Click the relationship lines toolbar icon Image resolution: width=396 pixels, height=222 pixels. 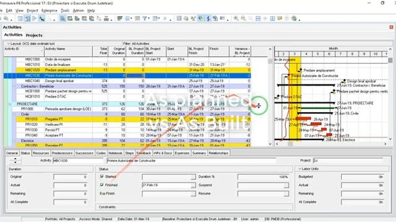41,18
